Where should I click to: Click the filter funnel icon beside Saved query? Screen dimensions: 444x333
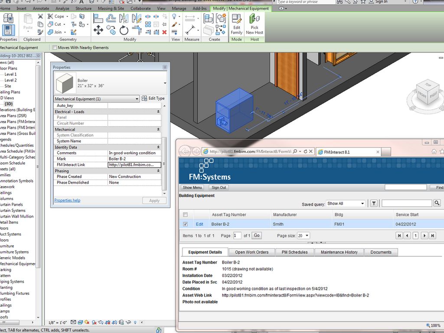click(374, 203)
